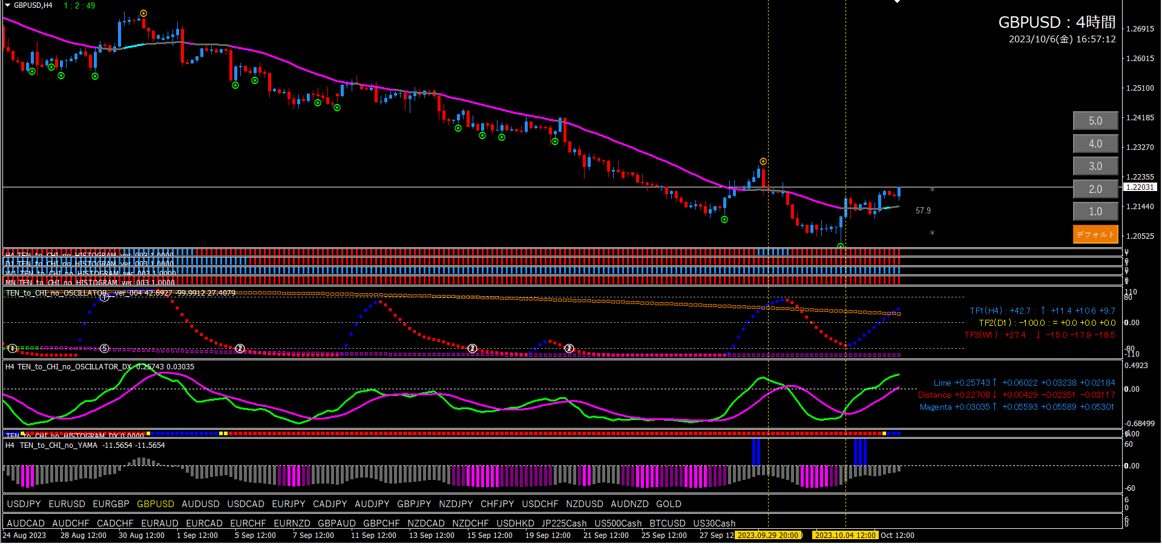Select the 4.0 scale button
This screenshot has height=544, width=1162.
pyautogui.click(x=1095, y=144)
